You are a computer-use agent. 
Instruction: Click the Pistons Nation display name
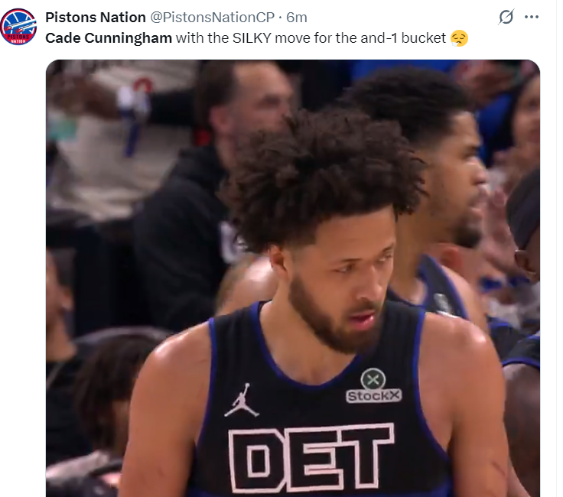point(95,18)
